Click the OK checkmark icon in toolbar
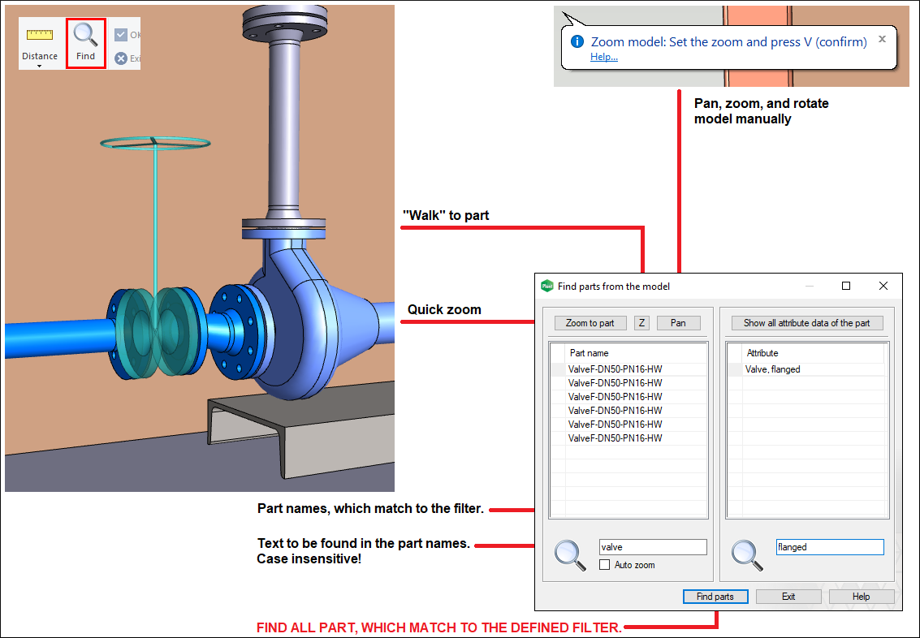The height and width of the screenshot is (638, 920). [121, 35]
